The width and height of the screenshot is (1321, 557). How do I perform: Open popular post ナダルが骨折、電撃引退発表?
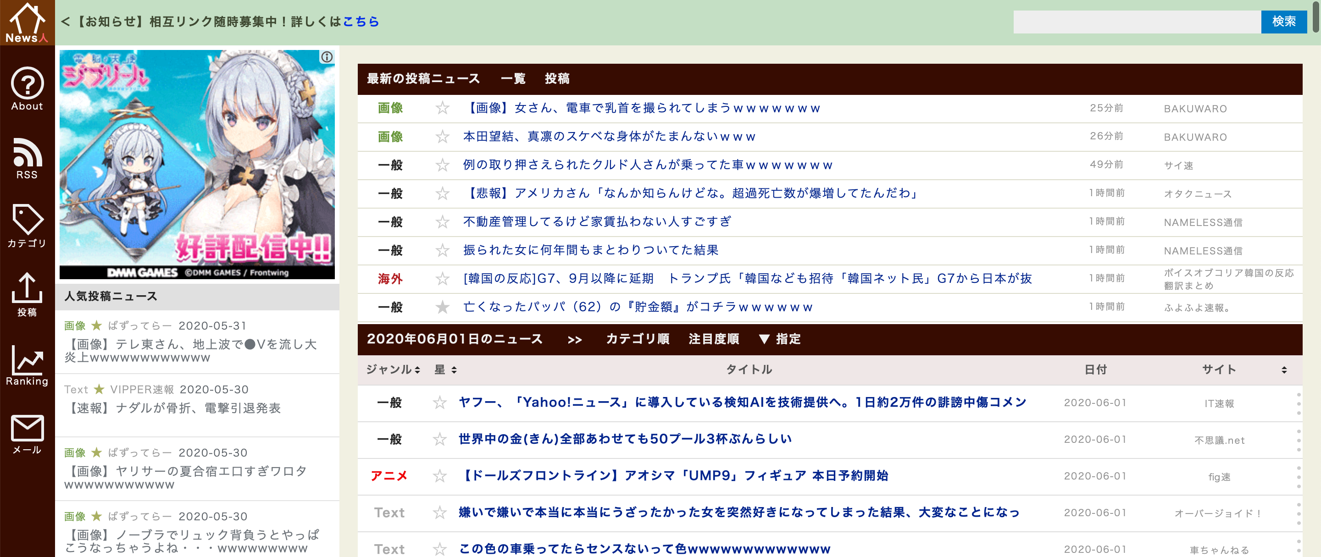(x=173, y=408)
